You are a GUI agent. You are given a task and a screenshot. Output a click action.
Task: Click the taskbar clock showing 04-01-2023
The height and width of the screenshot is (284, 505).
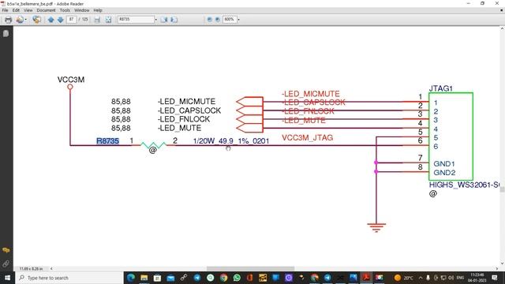pos(477,278)
